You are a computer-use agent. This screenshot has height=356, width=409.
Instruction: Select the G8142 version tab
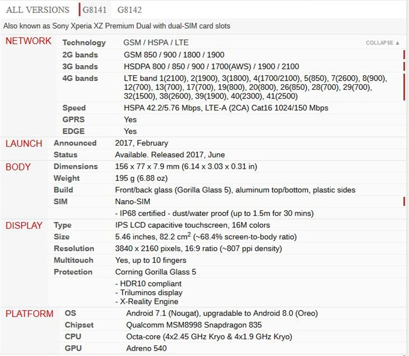click(x=129, y=10)
